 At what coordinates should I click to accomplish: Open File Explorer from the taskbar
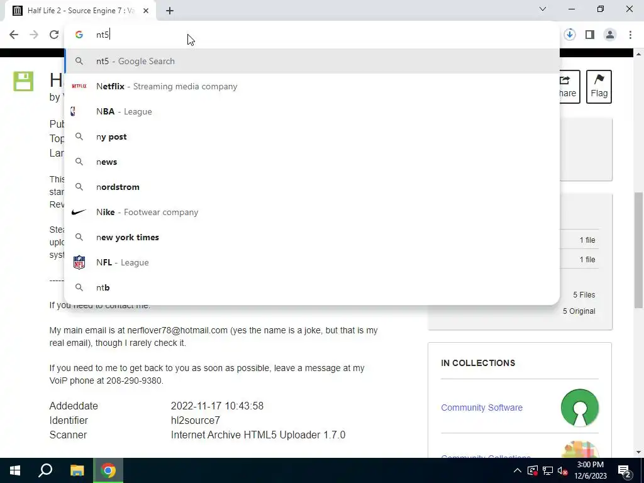77,470
